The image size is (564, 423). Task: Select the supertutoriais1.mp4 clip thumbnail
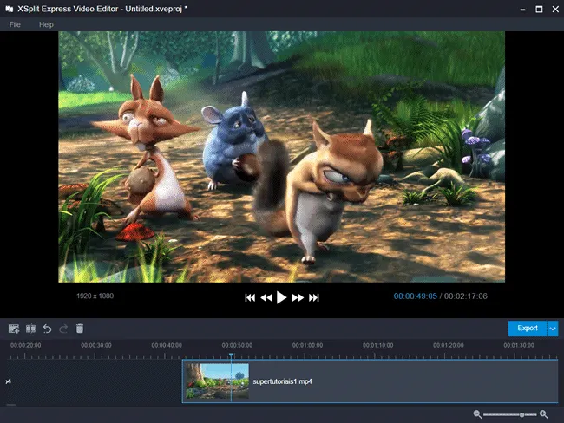pyautogui.click(x=217, y=381)
